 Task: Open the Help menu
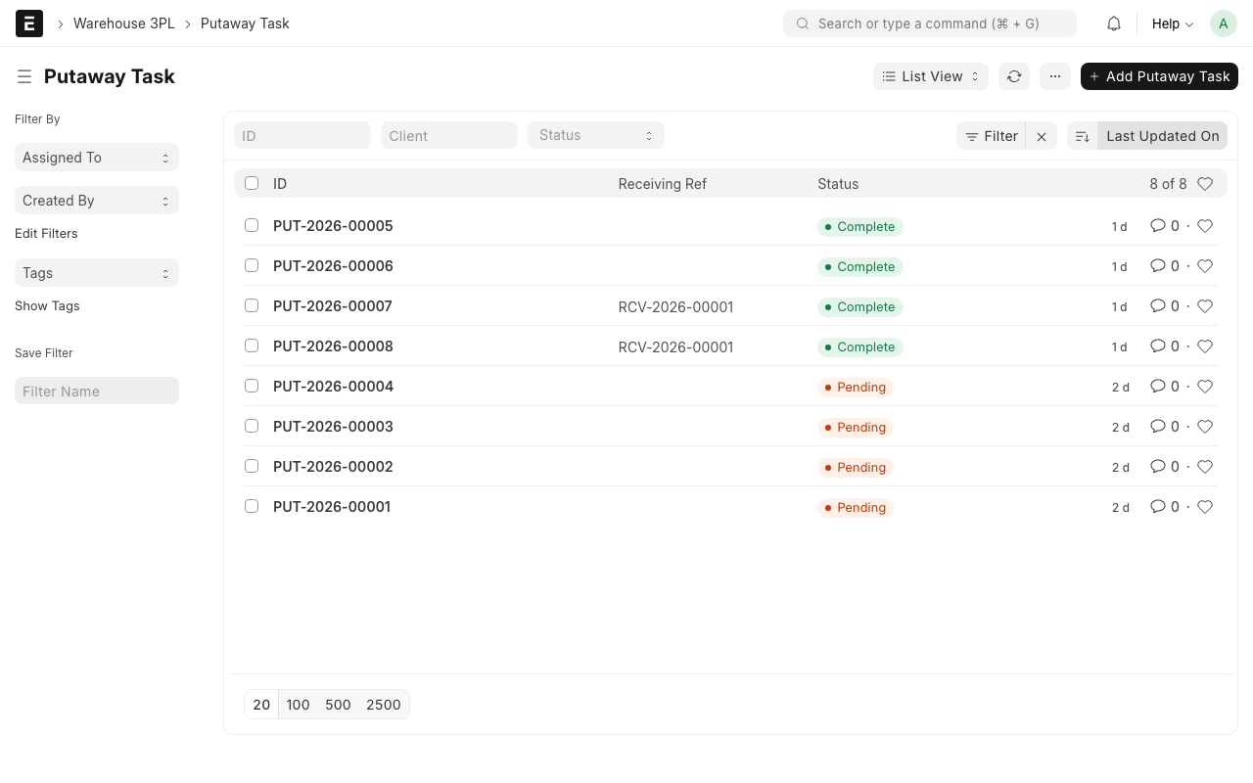pos(1172,23)
